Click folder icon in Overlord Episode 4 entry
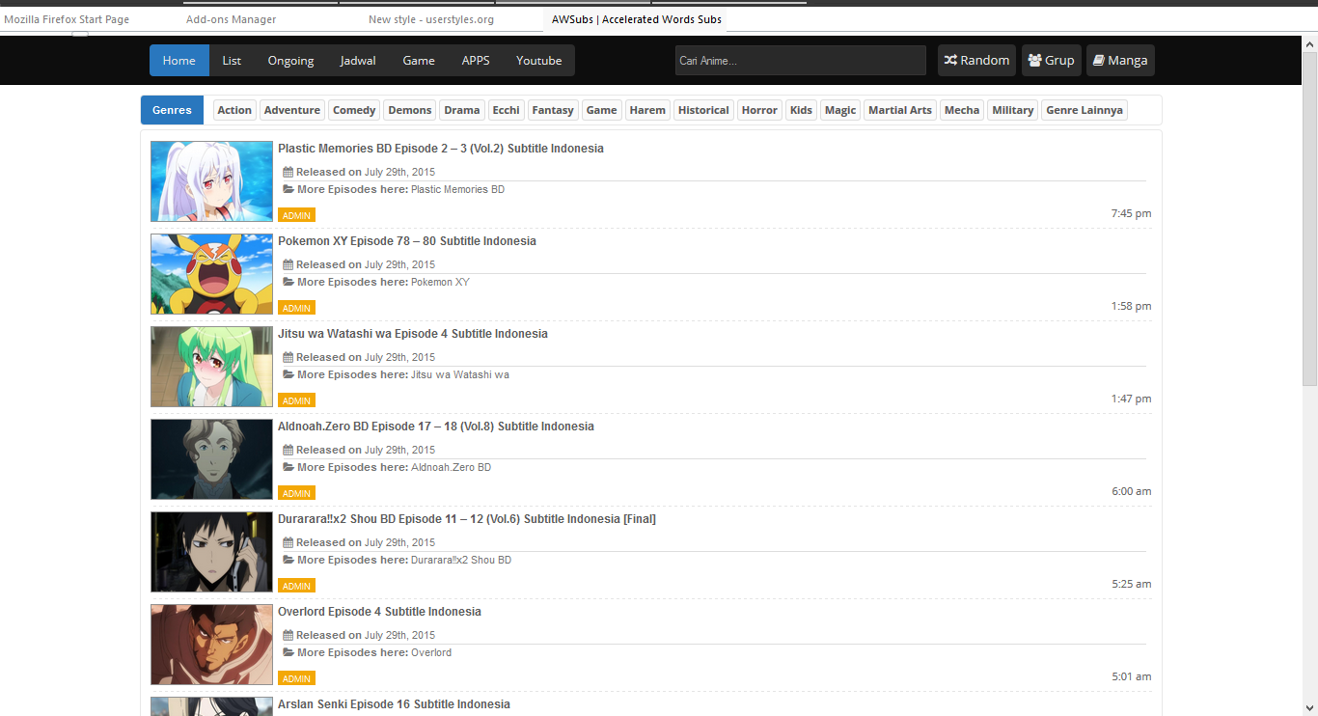1318x716 pixels. (288, 652)
